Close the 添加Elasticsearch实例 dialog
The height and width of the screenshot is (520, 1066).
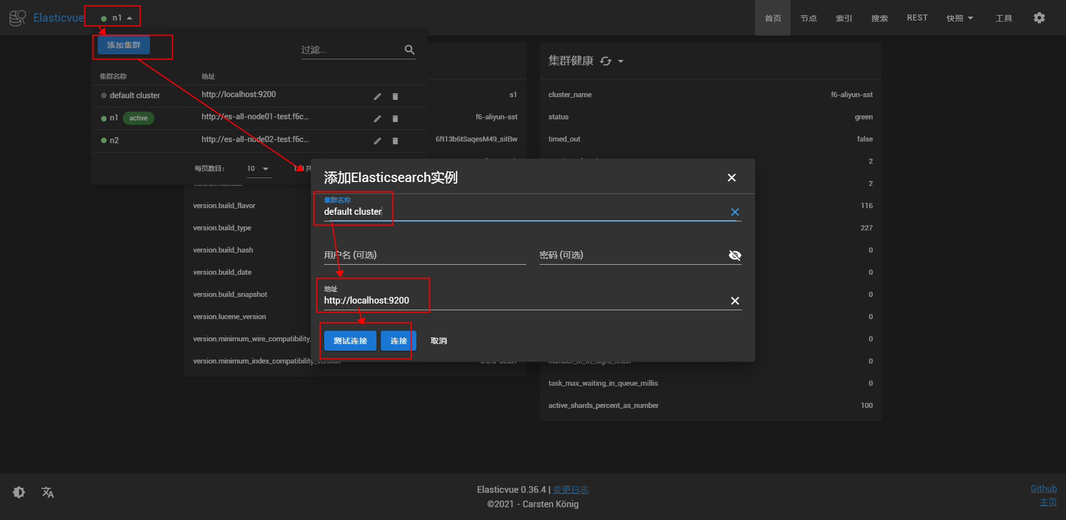click(732, 178)
